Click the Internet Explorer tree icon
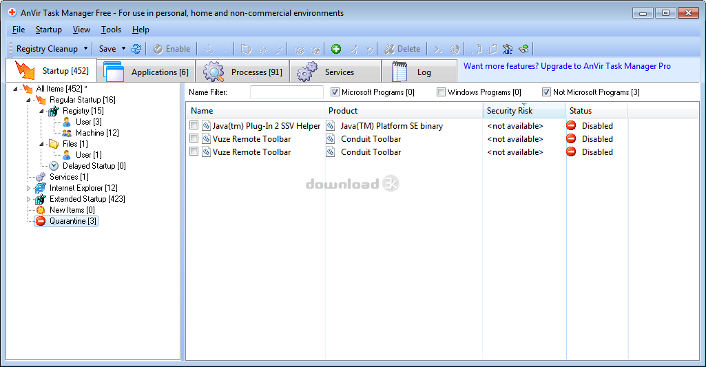This screenshot has height=367, width=706. [41, 188]
